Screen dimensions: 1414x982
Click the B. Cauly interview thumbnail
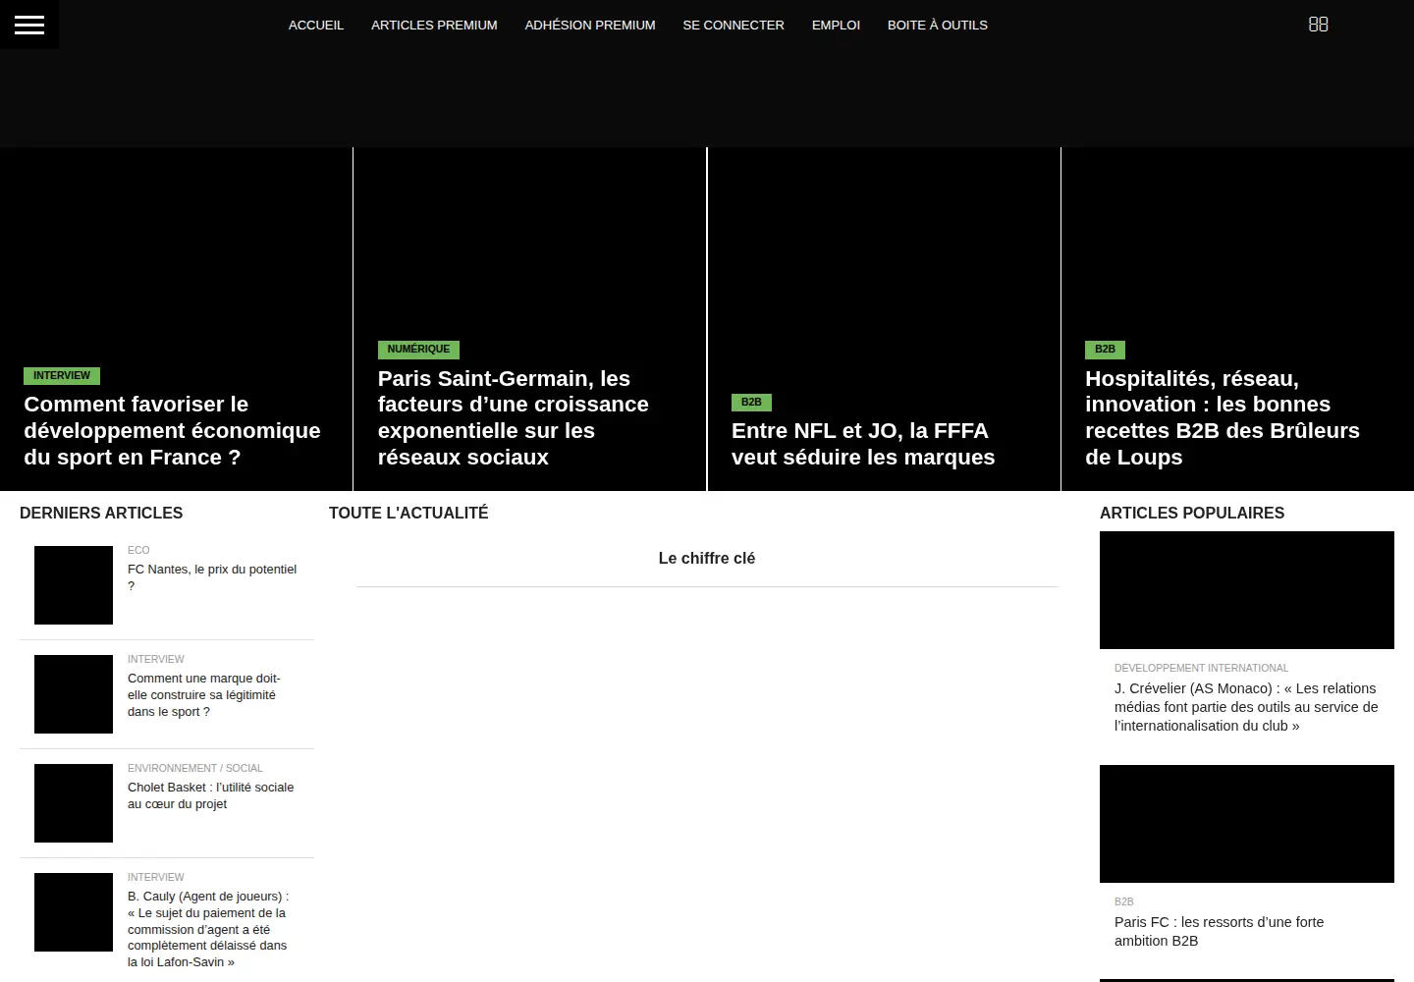[74, 912]
